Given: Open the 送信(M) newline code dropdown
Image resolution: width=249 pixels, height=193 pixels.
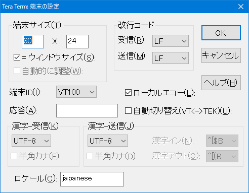Looking at the screenshot, I should pyautogui.click(x=171, y=58).
